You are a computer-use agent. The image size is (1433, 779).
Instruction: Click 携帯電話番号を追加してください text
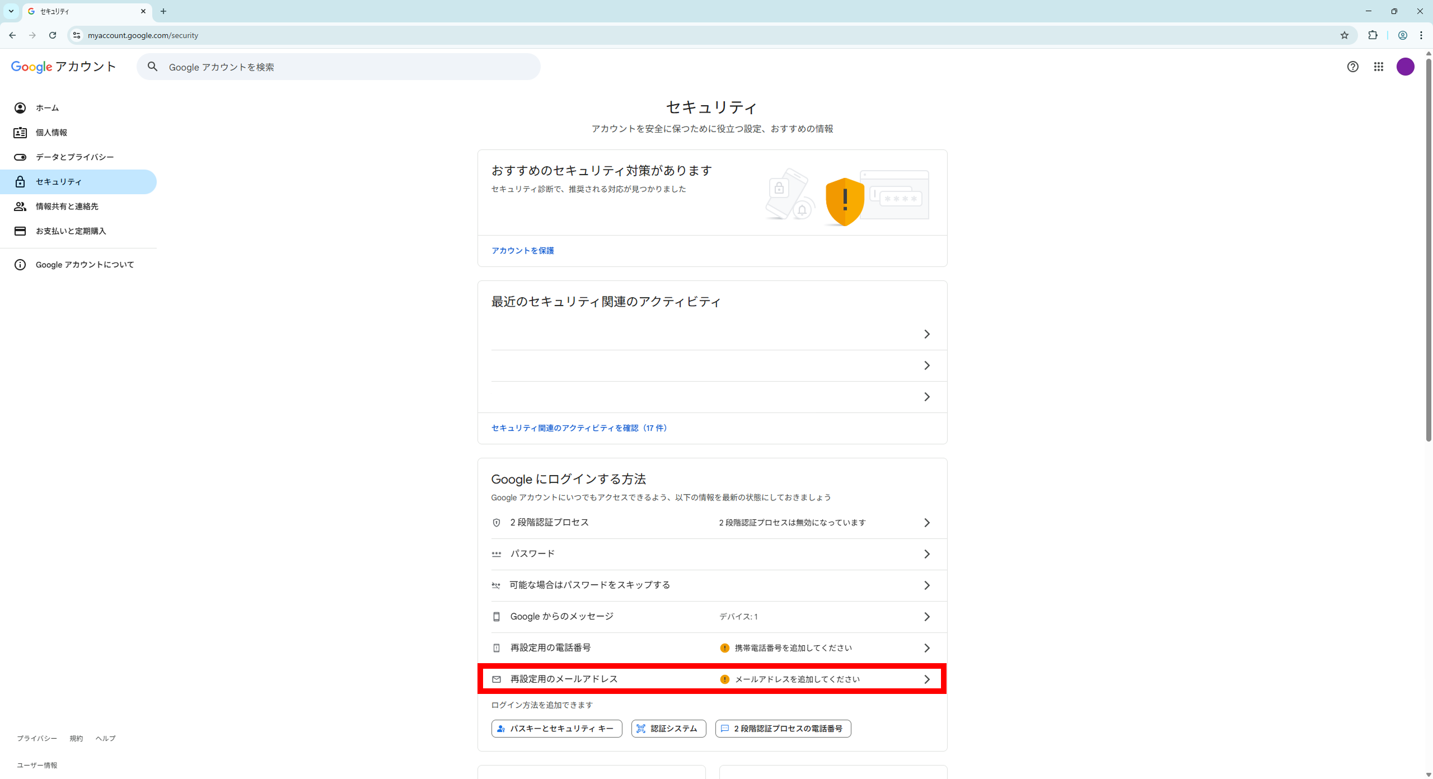click(793, 648)
